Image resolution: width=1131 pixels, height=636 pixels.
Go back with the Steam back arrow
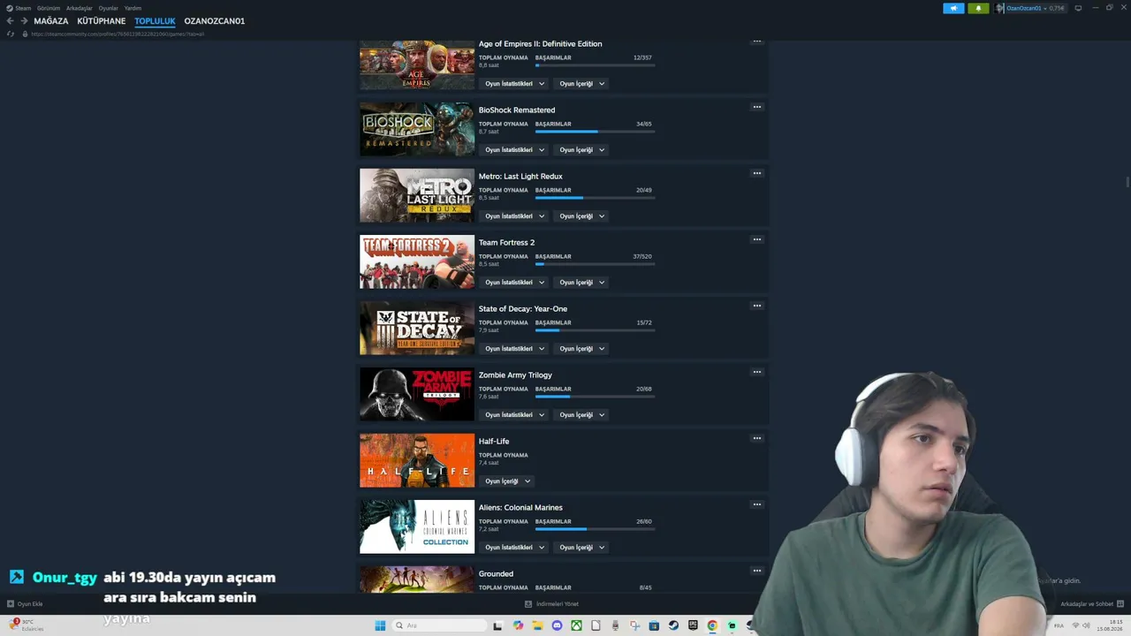pyautogui.click(x=11, y=20)
